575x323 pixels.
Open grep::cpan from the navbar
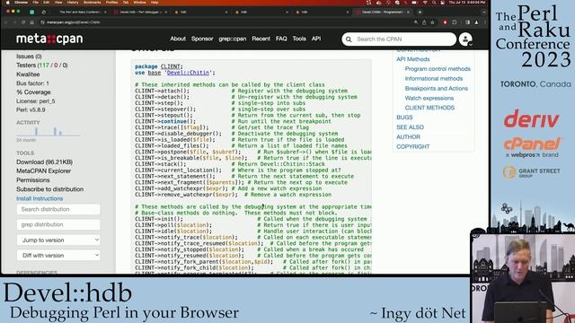233,39
